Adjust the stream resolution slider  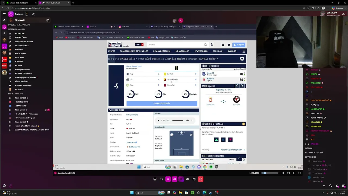point(270,173)
